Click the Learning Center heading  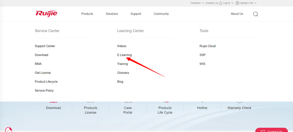coord(130,31)
